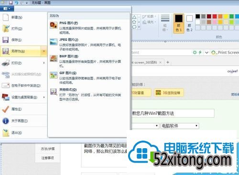
Task: Open the quick access toolbar customize arrow
Action: point(27,3)
